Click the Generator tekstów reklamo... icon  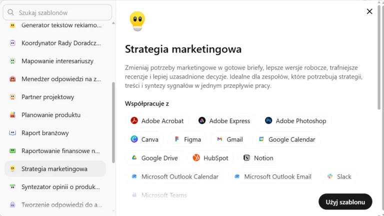(x=12, y=25)
